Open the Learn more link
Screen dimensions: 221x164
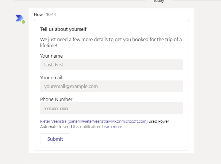pyautogui.click(x=112, y=127)
